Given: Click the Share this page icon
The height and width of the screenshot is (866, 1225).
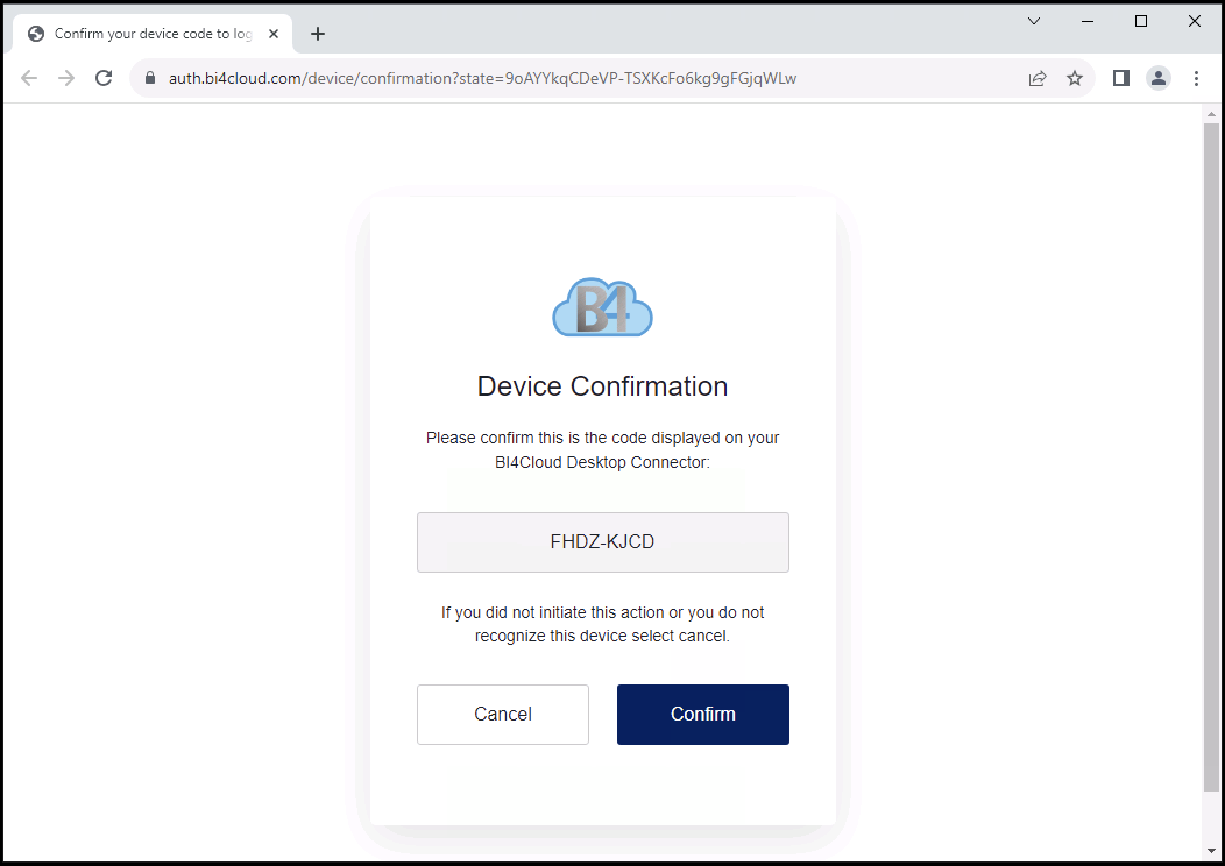Looking at the screenshot, I should (x=1038, y=78).
